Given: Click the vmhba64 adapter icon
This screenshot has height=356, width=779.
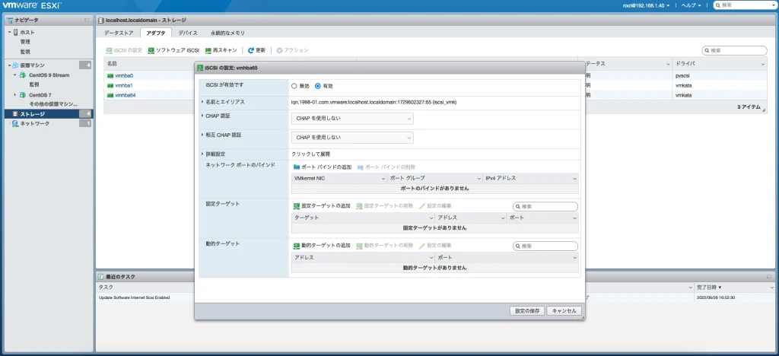Looking at the screenshot, I should pos(110,95).
